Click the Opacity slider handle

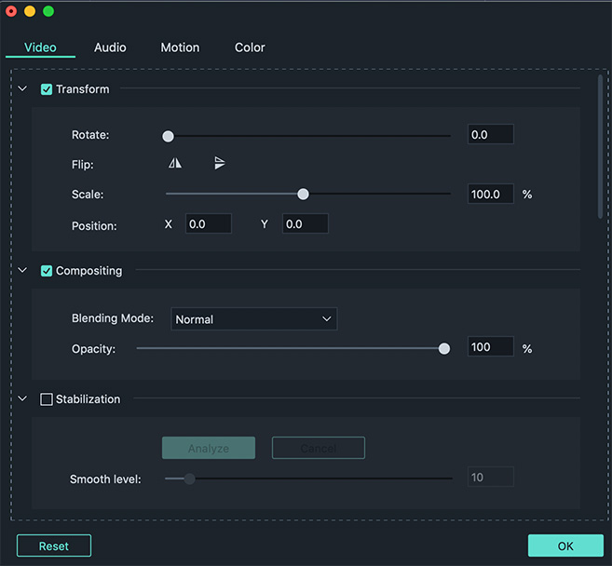pyautogui.click(x=443, y=348)
